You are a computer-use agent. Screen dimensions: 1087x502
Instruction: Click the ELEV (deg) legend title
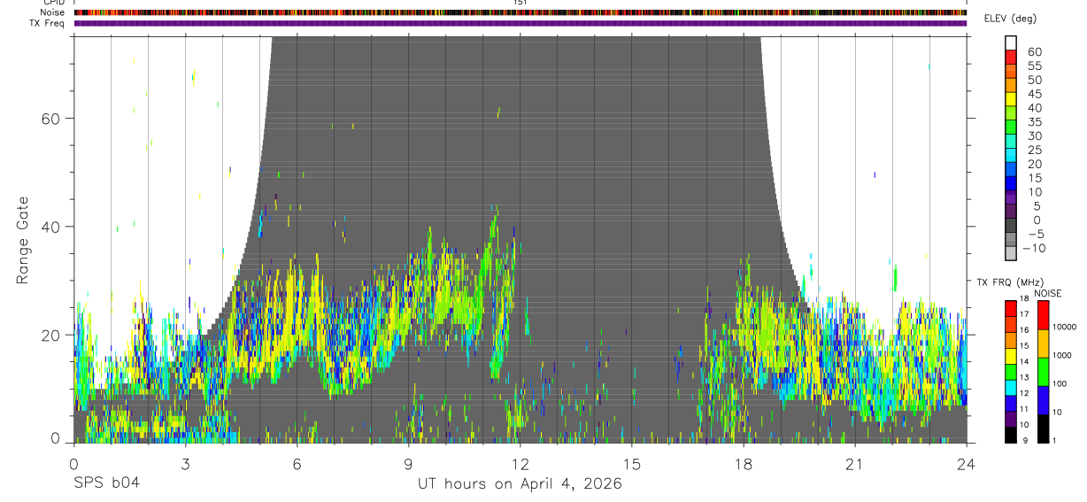coord(1009,19)
